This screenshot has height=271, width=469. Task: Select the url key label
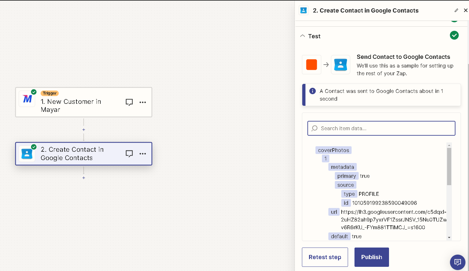pyautogui.click(x=334, y=212)
